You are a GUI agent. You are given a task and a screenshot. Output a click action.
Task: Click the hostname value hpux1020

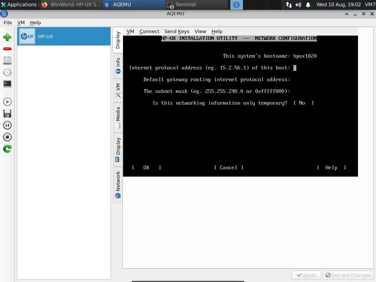point(305,56)
